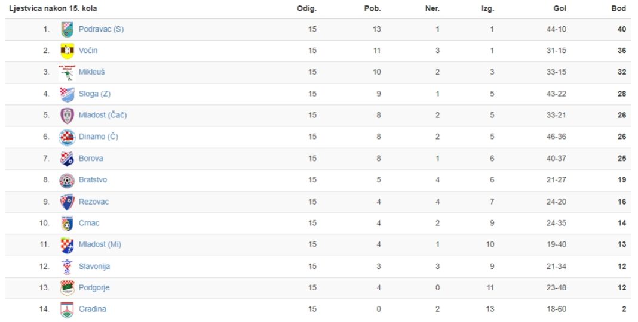Click the Sloga (Z) club crest
Screen dimensions: 638x322
(67, 94)
